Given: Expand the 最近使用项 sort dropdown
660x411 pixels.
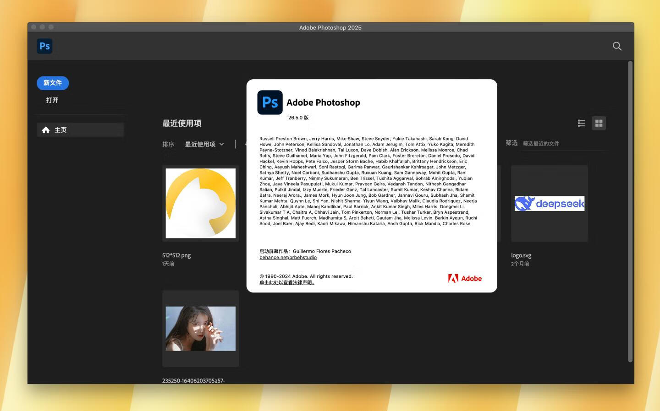Looking at the screenshot, I should click(204, 144).
